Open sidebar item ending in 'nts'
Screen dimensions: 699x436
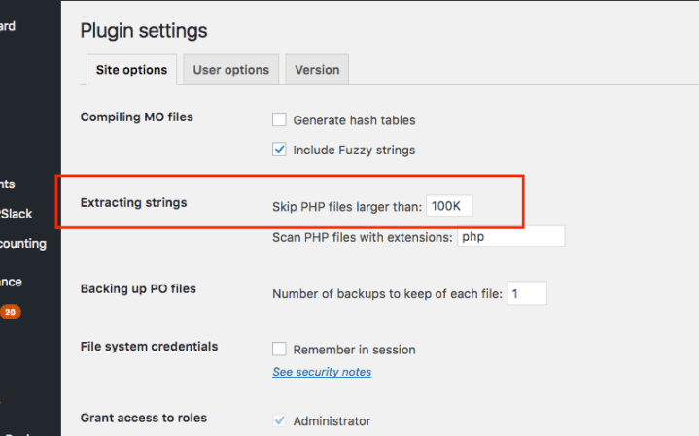click(x=8, y=184)
